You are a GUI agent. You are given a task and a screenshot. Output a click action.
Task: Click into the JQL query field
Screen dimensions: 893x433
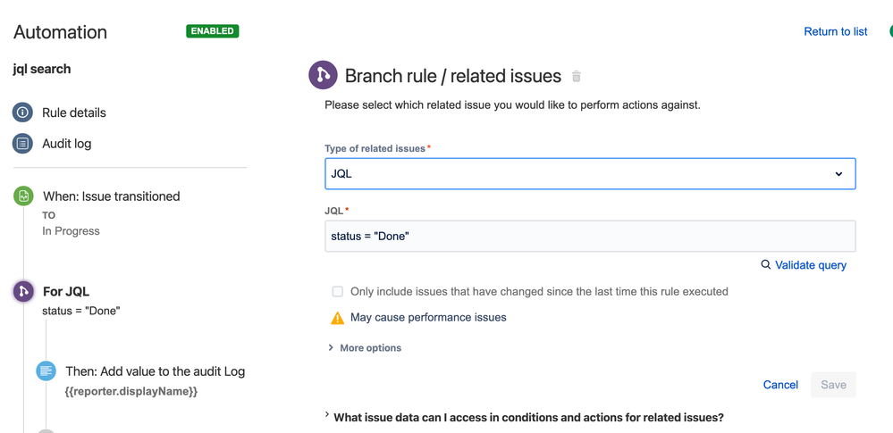(590, 236)
